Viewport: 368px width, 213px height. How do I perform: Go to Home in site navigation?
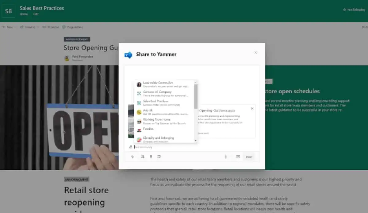tap(24, 14)
